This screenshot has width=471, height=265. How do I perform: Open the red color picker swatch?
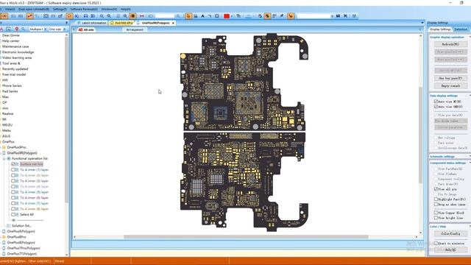227,16
